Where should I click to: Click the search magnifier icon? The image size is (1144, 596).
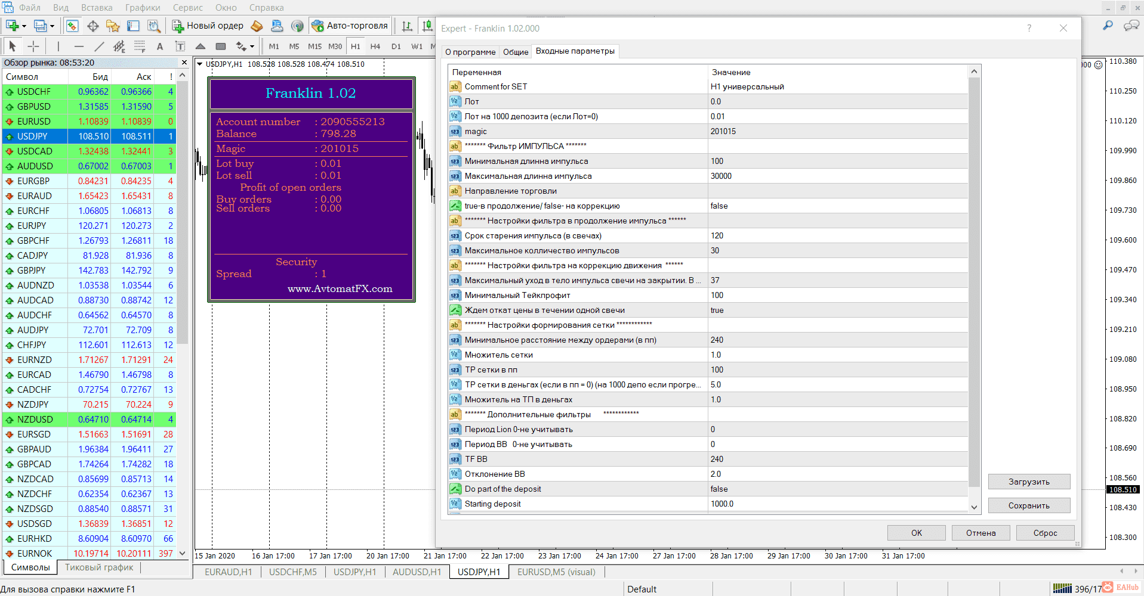pyautogui.click(x=1108, y=26)
